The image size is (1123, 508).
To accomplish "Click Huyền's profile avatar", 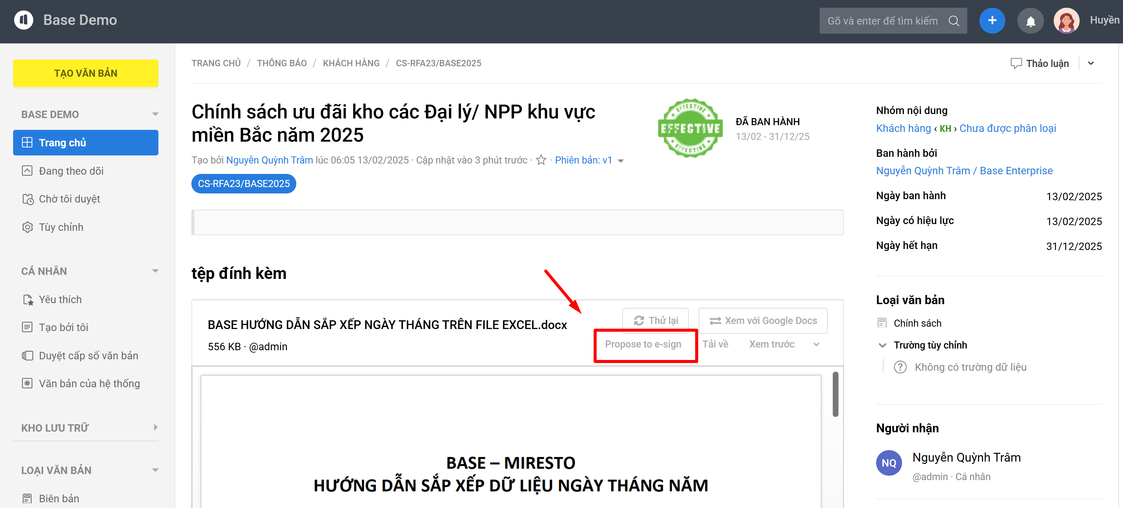I will coord(1066,21).
